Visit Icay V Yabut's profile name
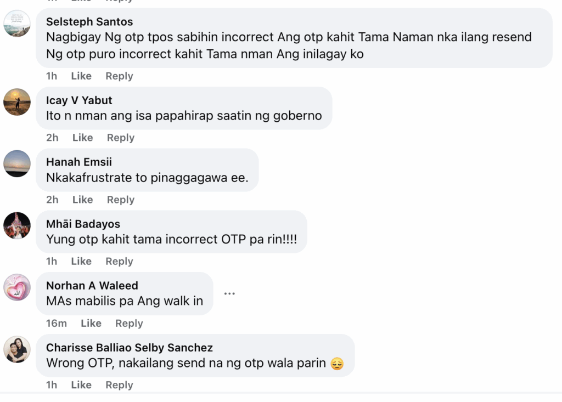 79,100
